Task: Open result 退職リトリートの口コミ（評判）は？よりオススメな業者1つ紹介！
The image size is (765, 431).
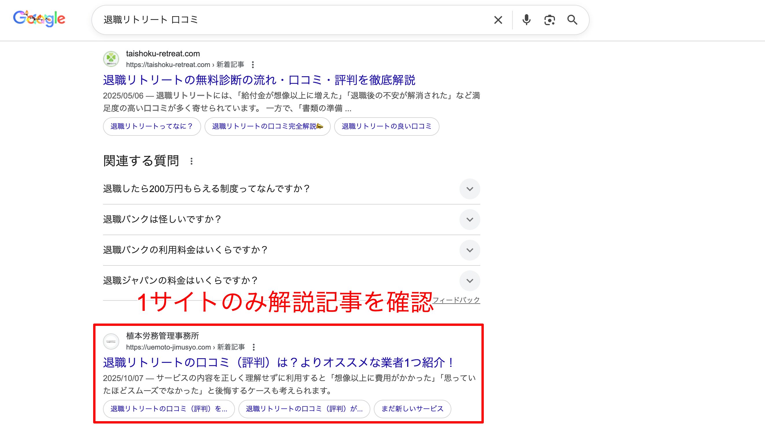Action: click(278, 363)
